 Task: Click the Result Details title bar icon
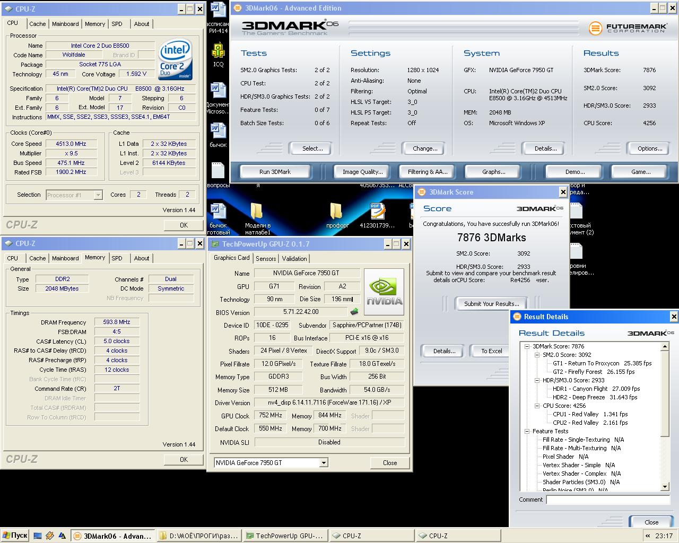point(517,317)
